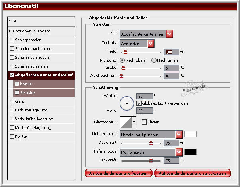
Task: Enable the Struktur sub-option checkbox
Action: pyautogui.click(x=17, y=93)
